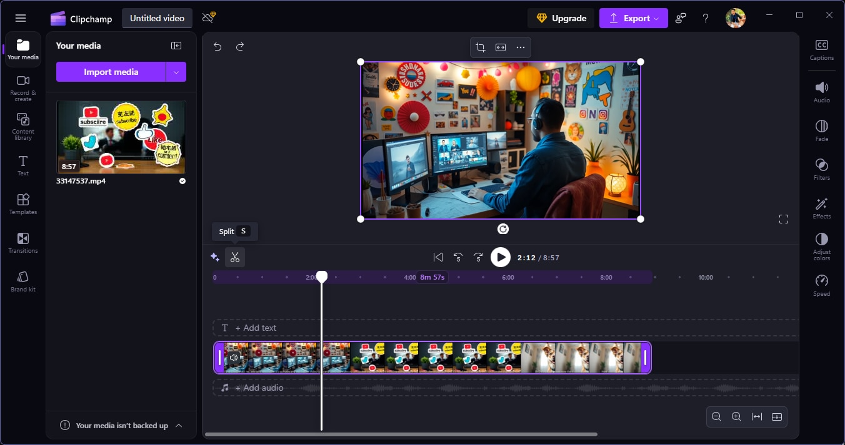
Task: Click the 33147537.mp4 file name
Action: 81,181
